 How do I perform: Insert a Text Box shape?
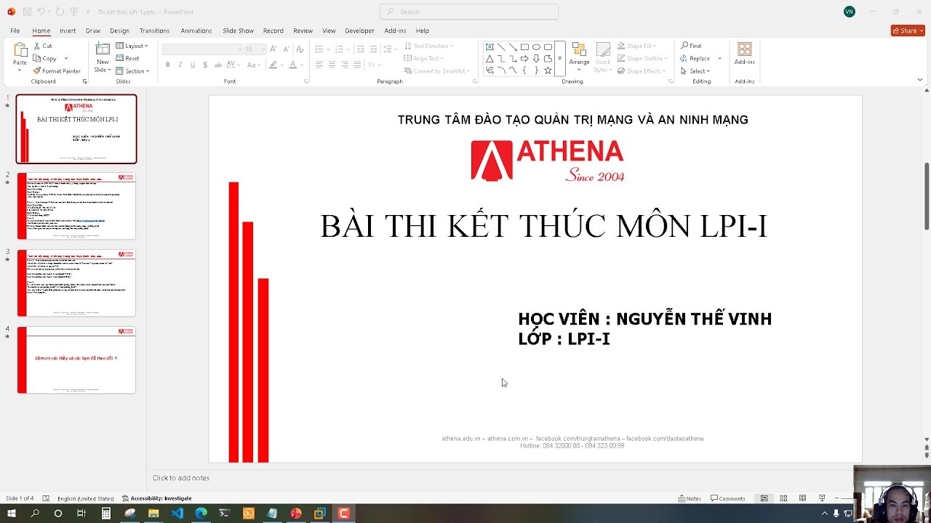point(490,46)
